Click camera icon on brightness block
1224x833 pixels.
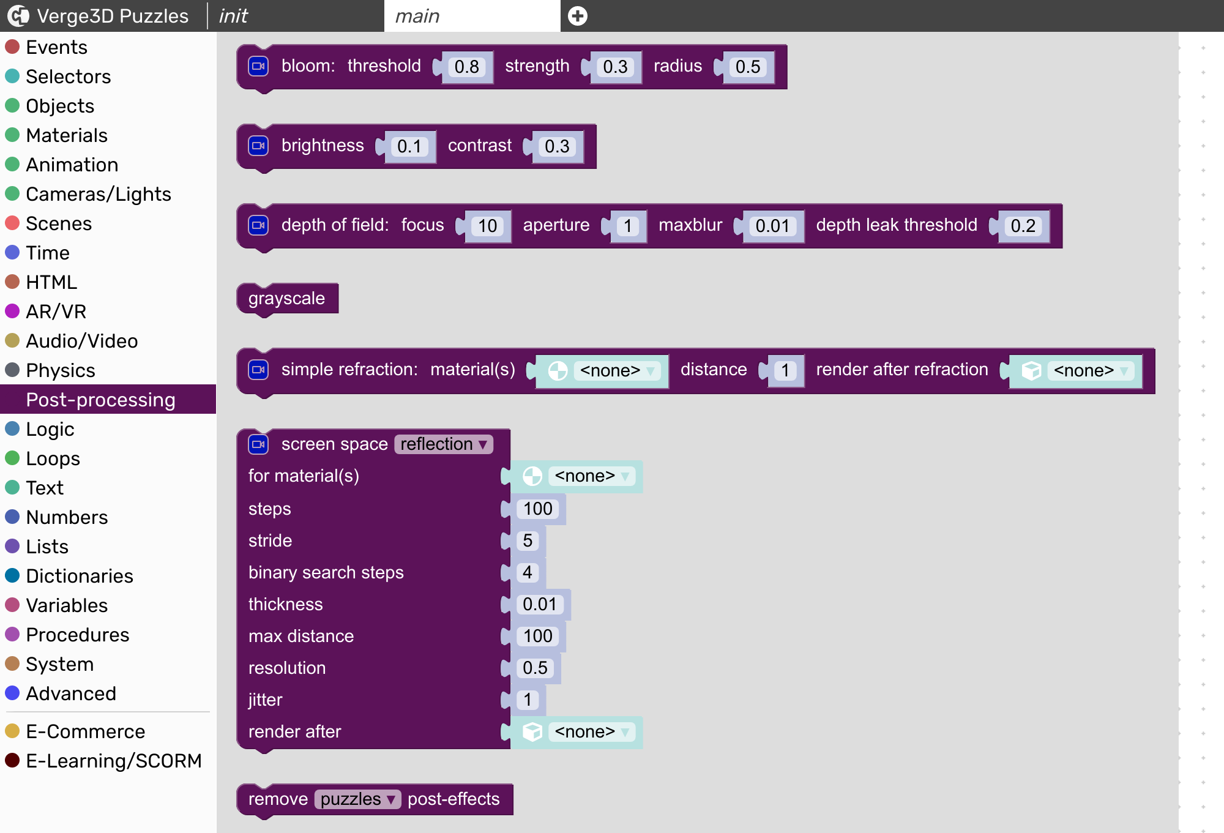click(x=258, y=146)
